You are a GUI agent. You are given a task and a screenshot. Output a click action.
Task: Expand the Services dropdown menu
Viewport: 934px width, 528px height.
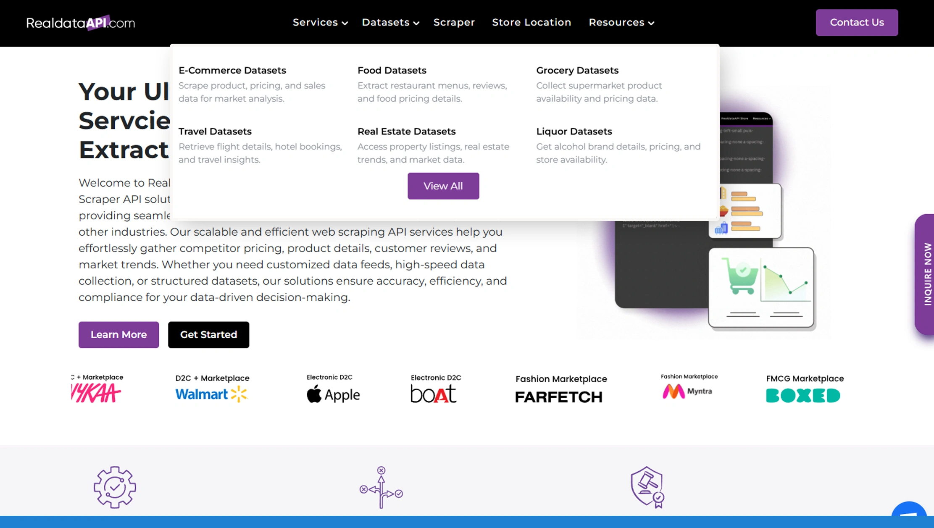point(320,23)
